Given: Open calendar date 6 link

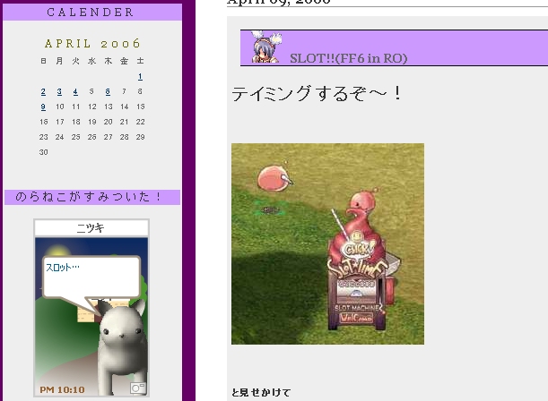Looking at the screenshot, I should point(108,91).
